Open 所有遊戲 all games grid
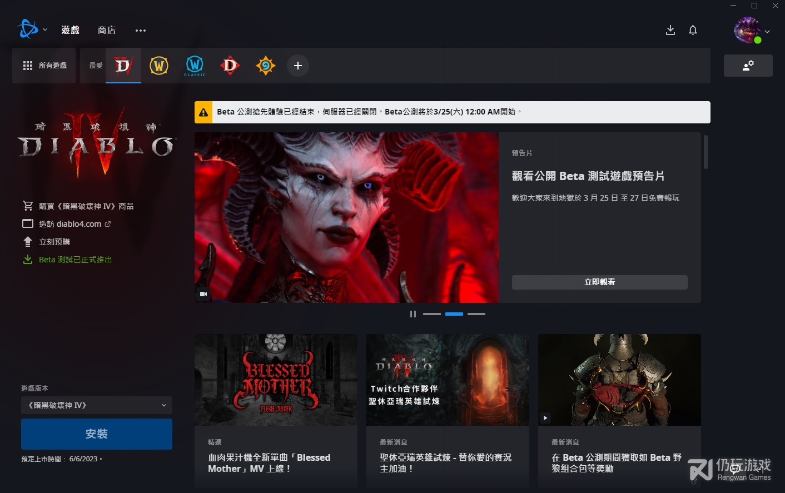Screen dimensions: 785x493 click(x=44, y=66)
